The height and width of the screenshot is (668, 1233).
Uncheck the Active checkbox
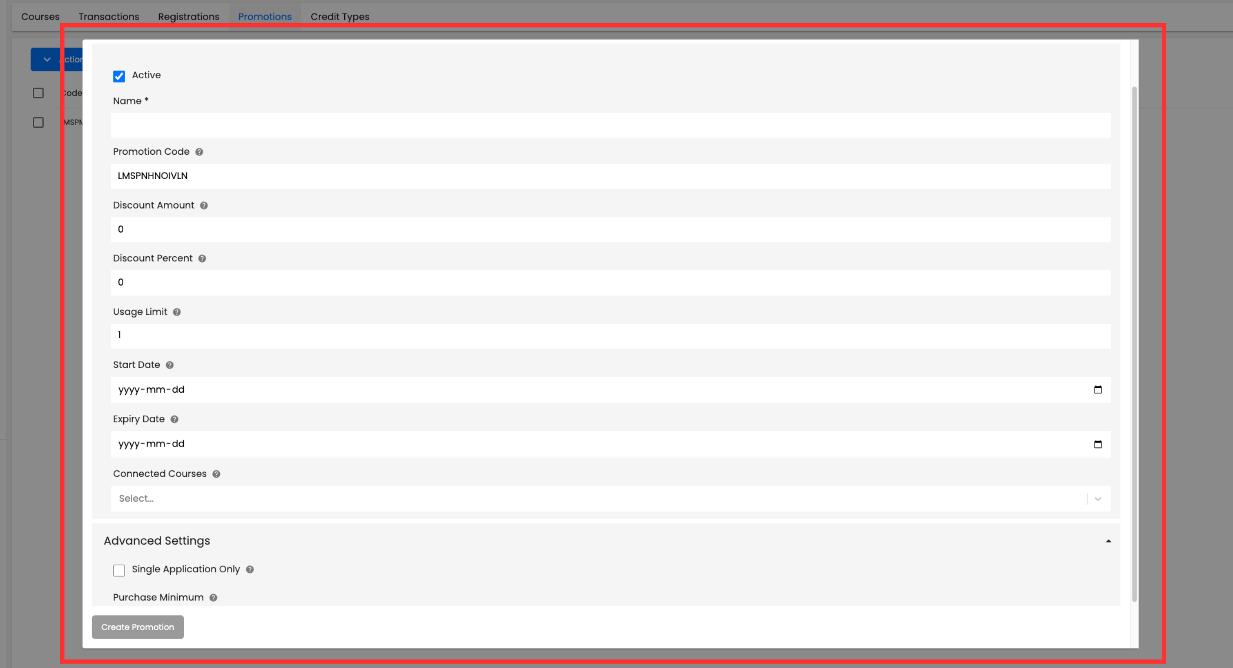119,76
